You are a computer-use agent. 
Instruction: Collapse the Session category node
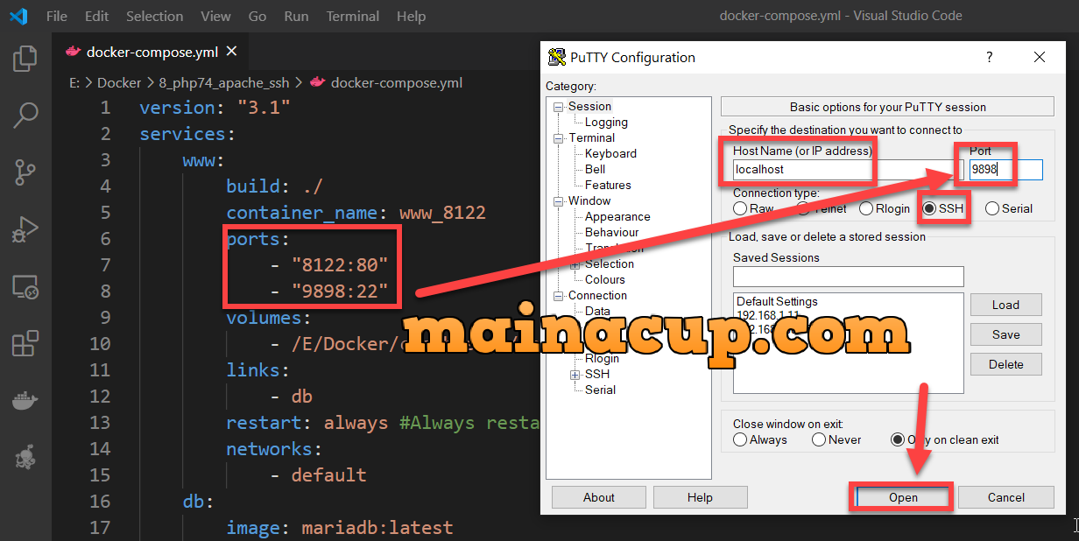tap(558, 107)
